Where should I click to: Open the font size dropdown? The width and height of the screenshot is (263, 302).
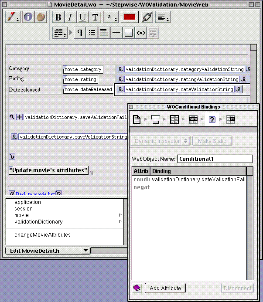coord(111,17)
